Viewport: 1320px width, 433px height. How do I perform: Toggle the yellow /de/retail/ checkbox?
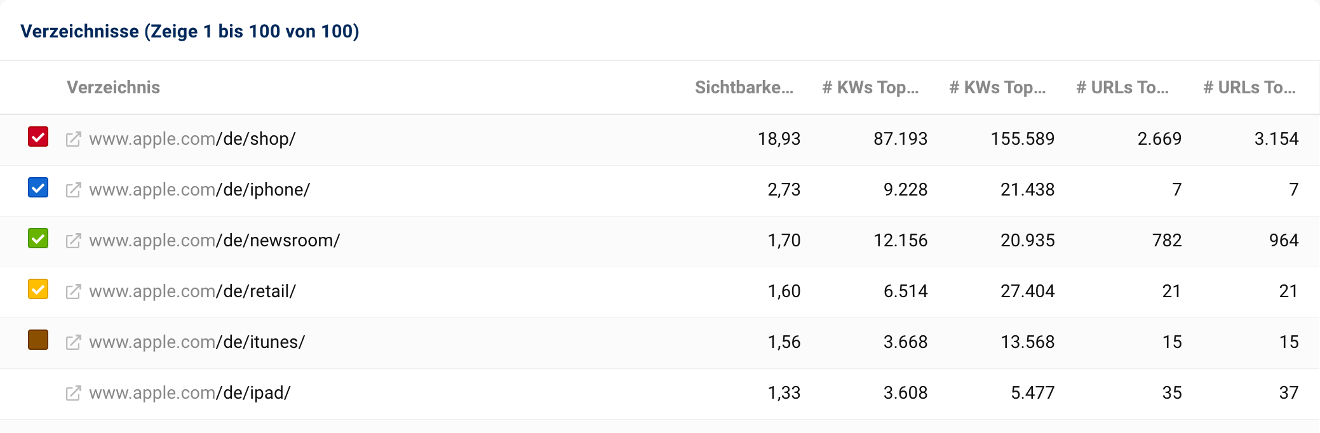tap(38, 290)
